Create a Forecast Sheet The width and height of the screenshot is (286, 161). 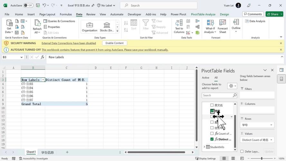(223, 26)
